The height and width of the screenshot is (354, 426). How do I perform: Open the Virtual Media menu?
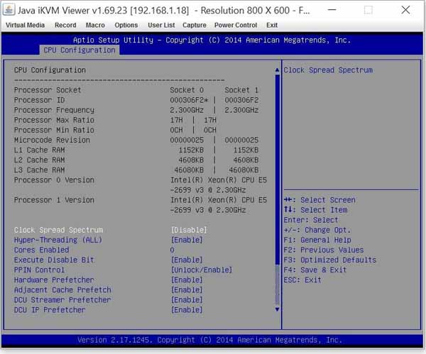[26, 25]
